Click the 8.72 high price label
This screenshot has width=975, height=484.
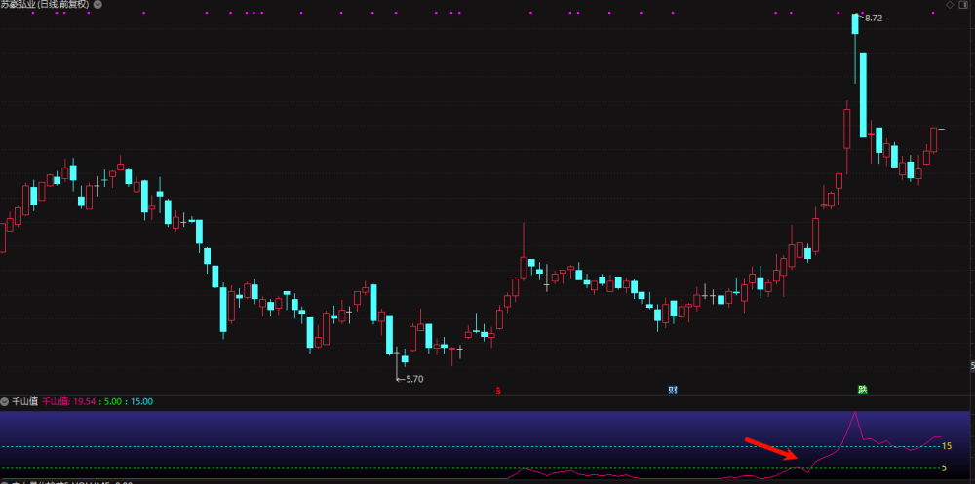pyautogui.click(x=873, y=19)
